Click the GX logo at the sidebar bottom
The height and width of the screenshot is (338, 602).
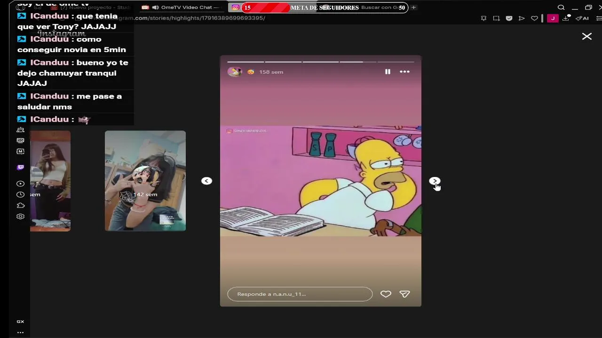click(x=20, y=322)
